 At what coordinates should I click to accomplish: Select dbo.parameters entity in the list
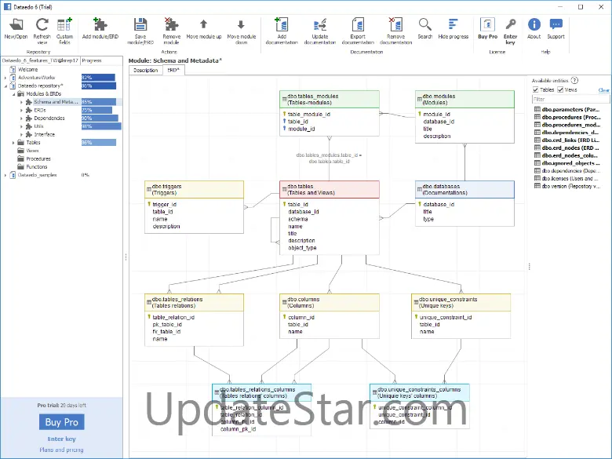566,109
